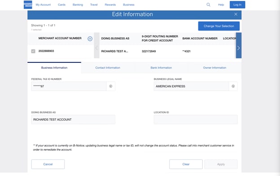Close the Edit Information dialog
The image size is (280, 176).
(236, 14)
